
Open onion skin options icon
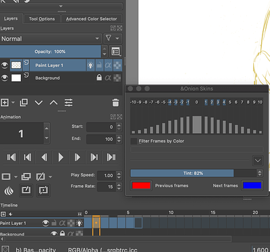click(9, 191)
